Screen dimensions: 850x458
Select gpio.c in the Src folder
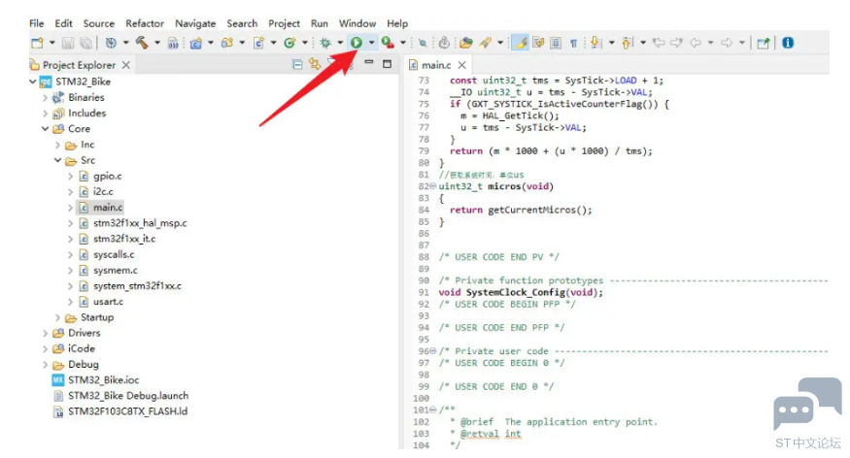click(107, 176)
